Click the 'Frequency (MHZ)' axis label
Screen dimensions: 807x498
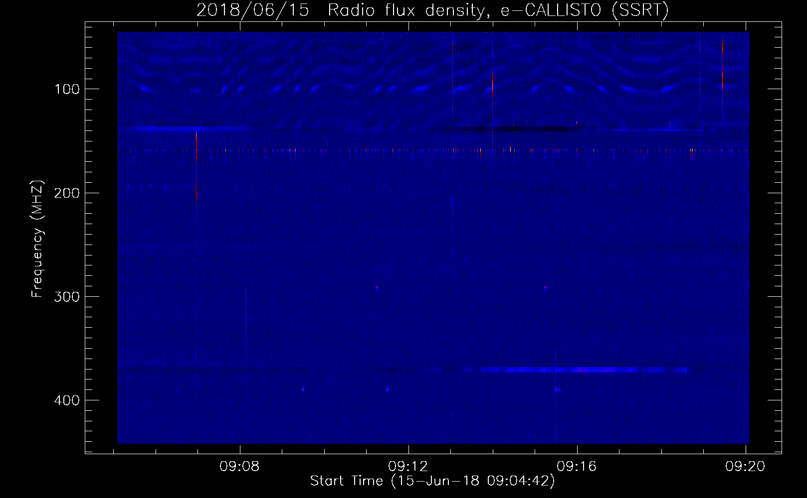click(x=37, y=239)
